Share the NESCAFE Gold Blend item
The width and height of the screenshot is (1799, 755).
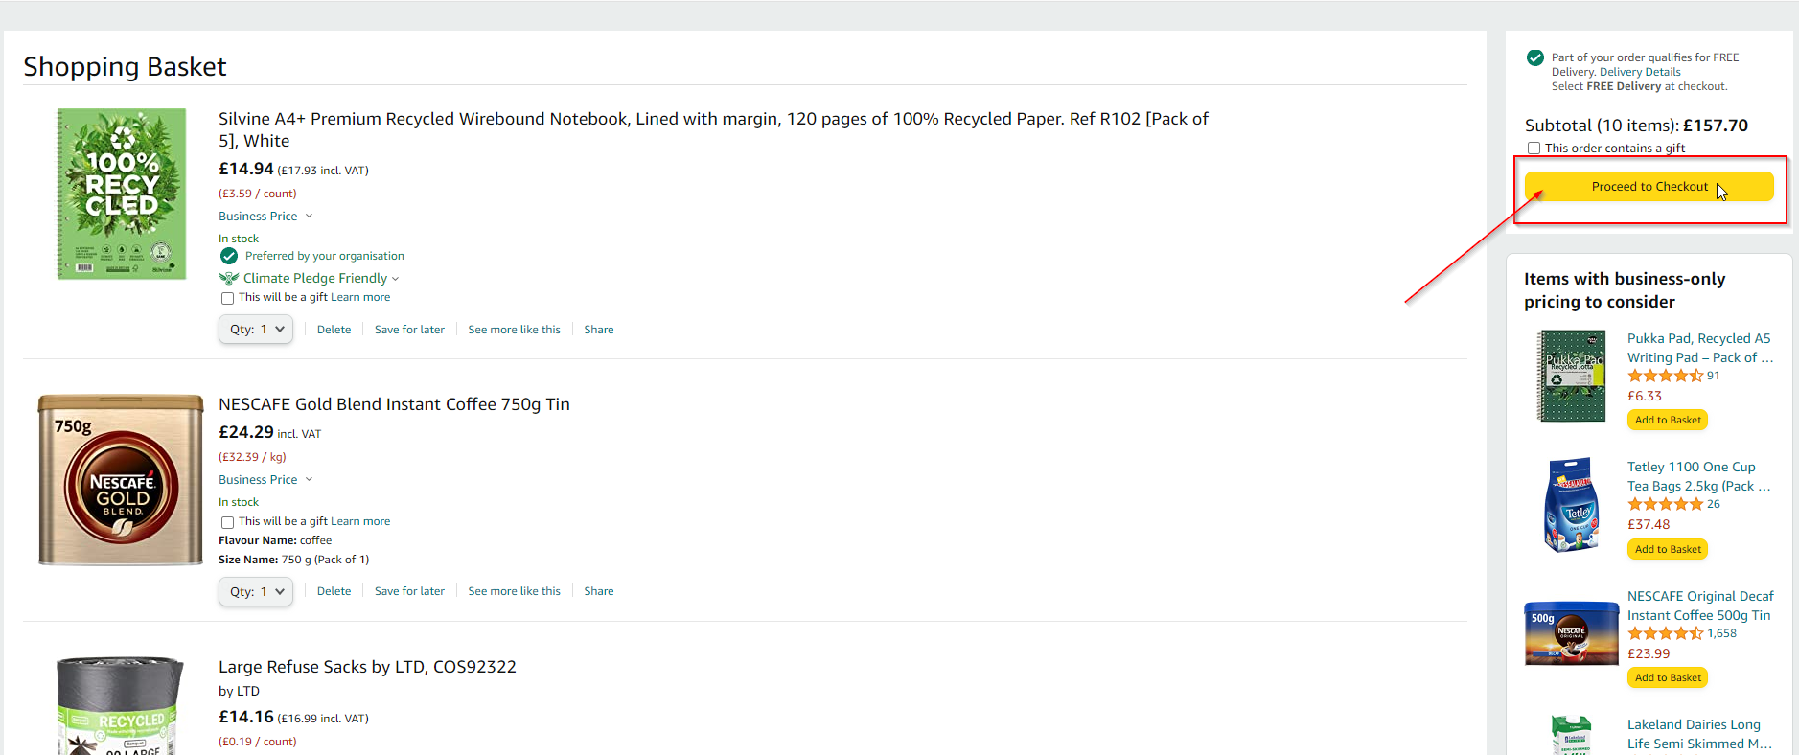pos(599,592)
